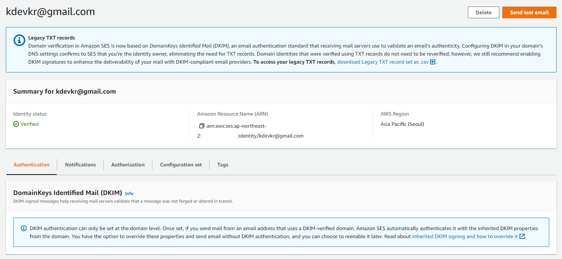Copy the ARN with the copy icon
The image size is (562, 259).
201,126
